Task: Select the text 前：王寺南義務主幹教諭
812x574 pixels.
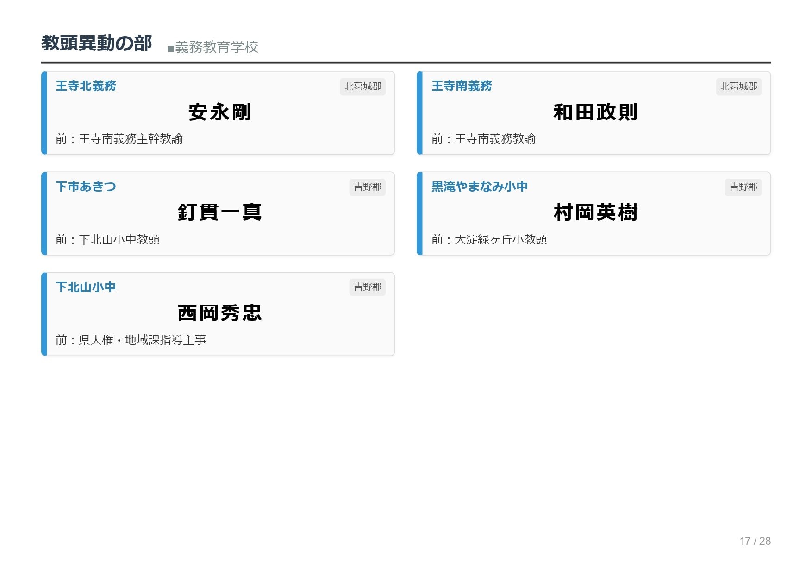Action: pos(119,139)
